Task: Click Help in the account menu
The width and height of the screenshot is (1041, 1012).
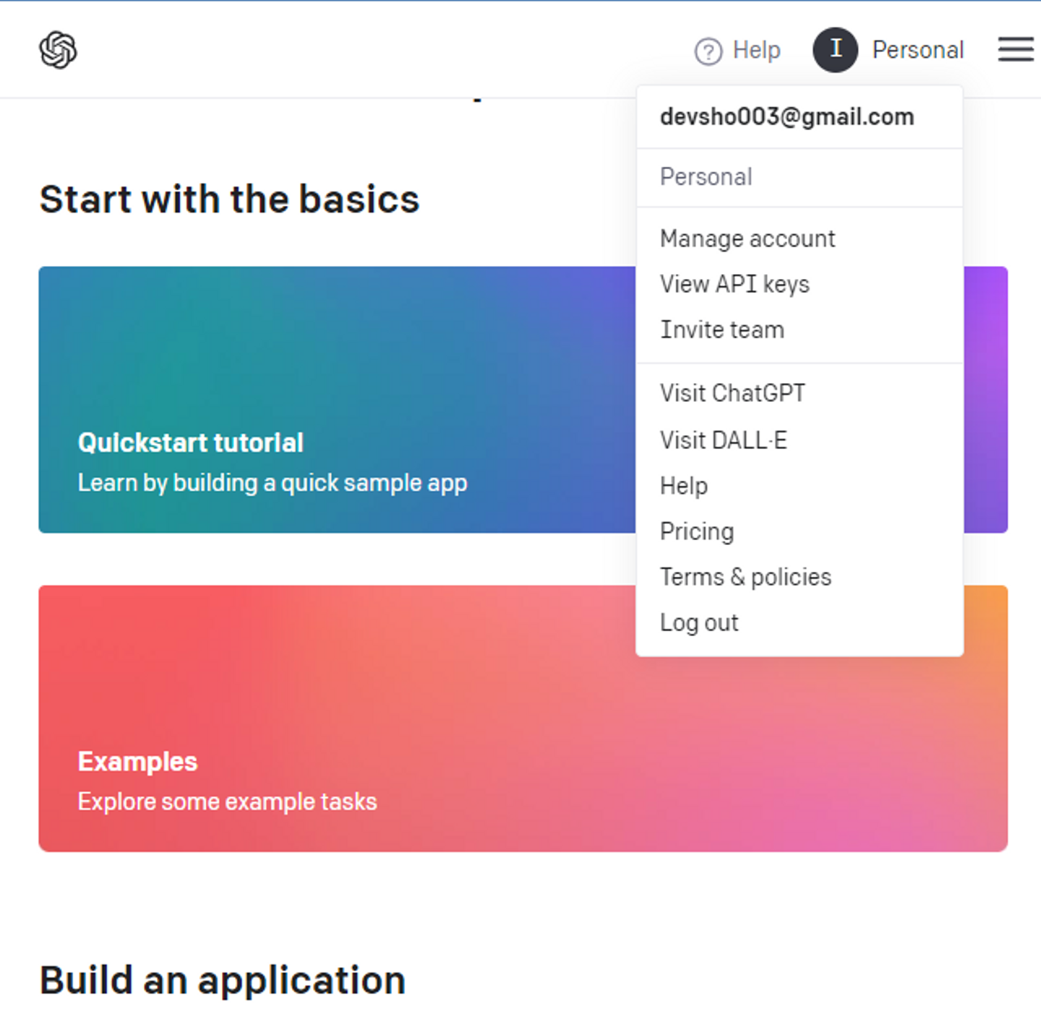Action: pyautogui.click(x=683, y=486)
